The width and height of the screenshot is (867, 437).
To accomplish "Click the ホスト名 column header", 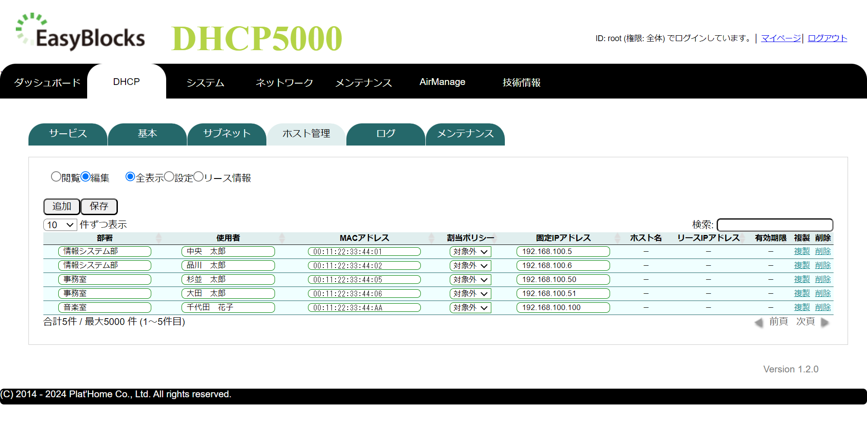I will (x=646, y=238).
